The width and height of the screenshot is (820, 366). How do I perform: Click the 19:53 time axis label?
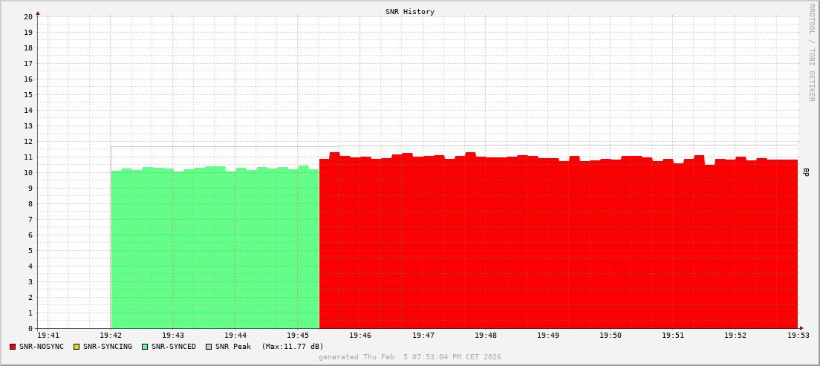tap(797, 336)
